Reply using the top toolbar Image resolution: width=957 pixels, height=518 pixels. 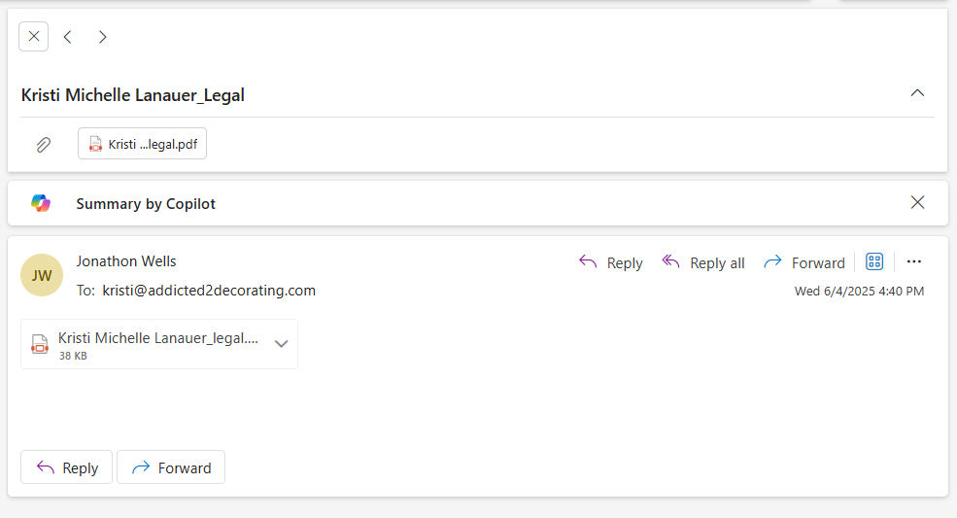[610, 262]
